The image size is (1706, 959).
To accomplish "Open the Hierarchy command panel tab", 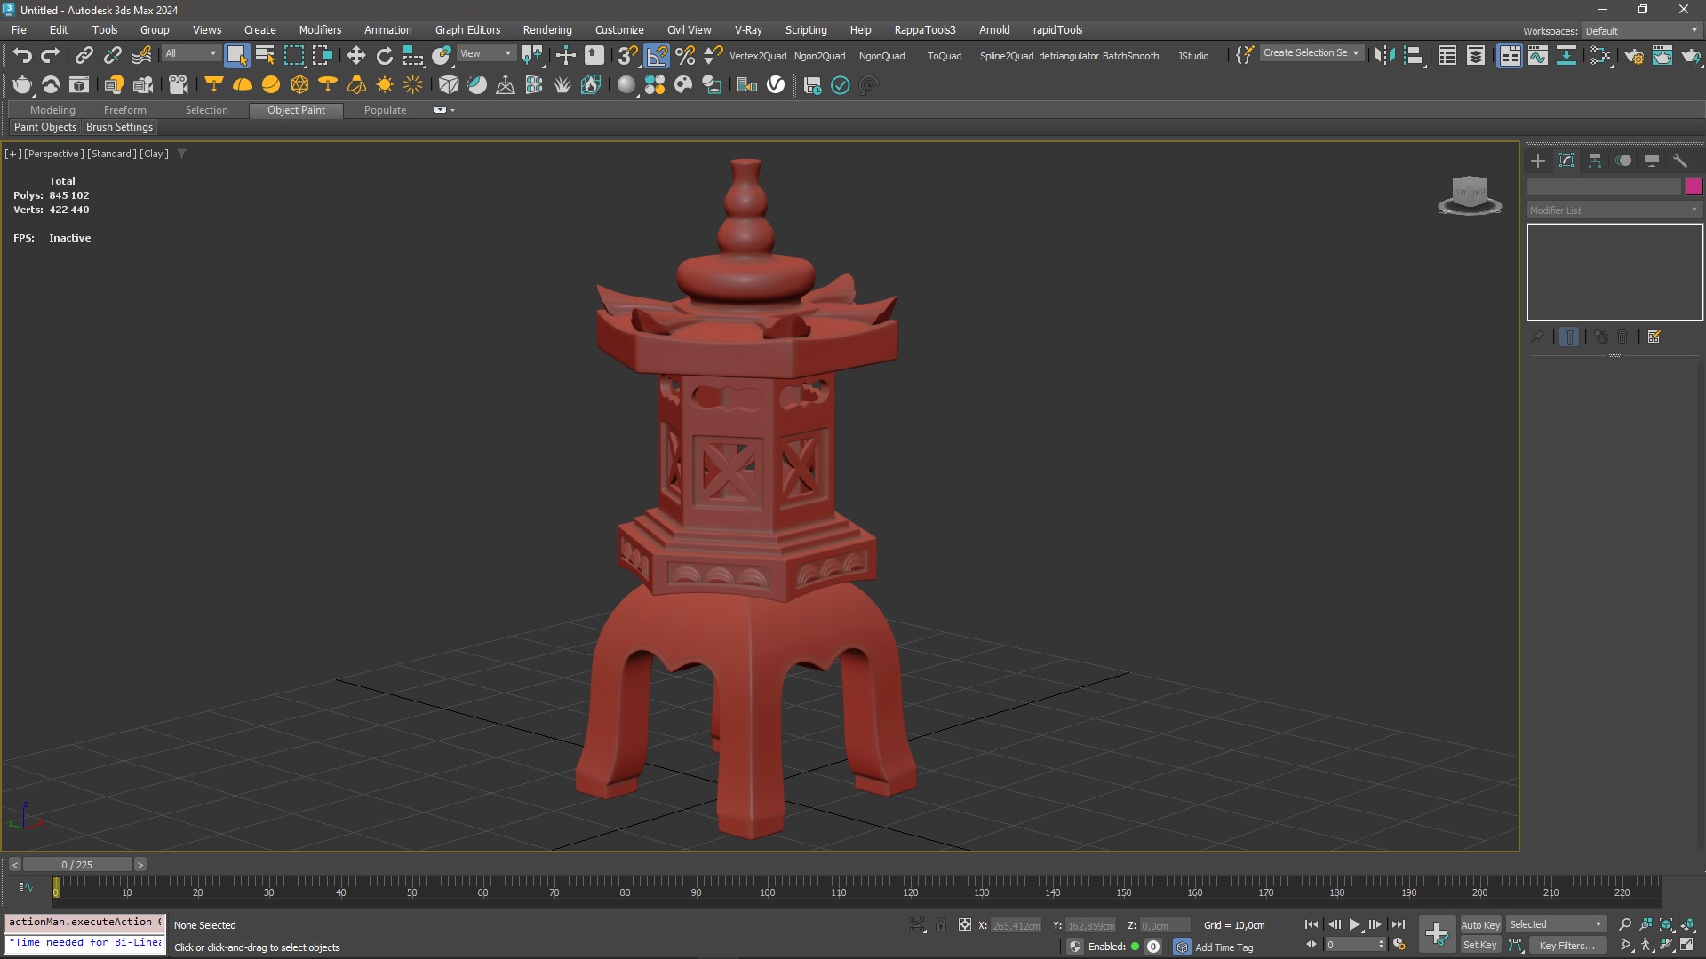I will 1595,161.
